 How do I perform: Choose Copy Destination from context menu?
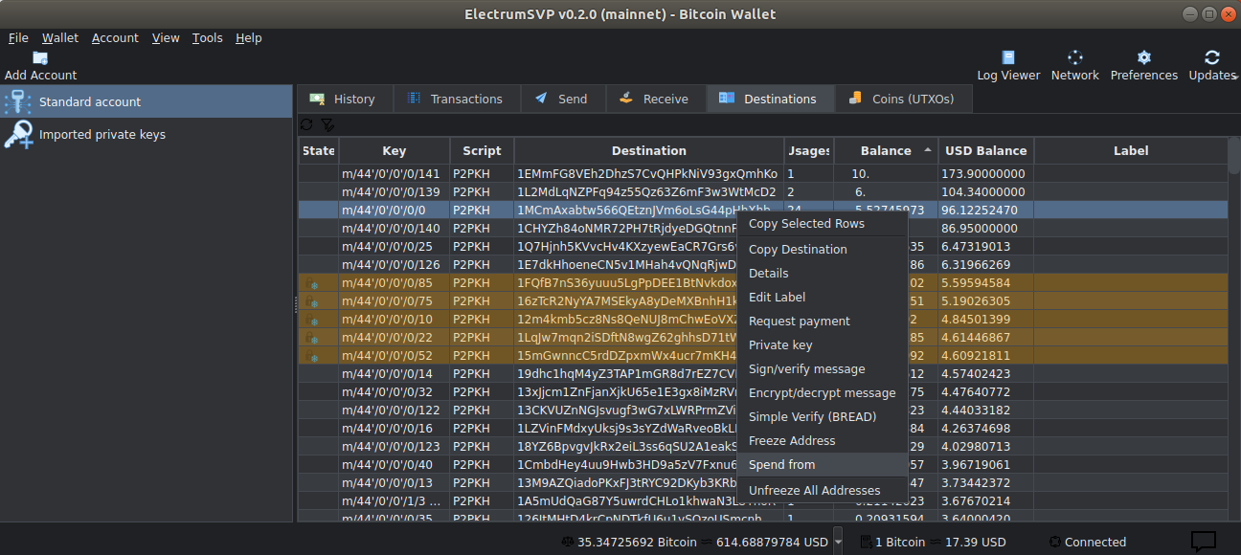pyautogui.click(x=822, y=250)
